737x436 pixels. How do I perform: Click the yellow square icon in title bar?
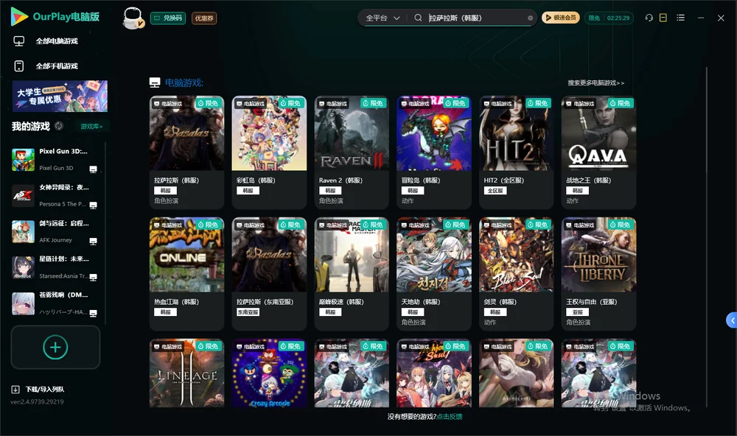tap(663, 18)
